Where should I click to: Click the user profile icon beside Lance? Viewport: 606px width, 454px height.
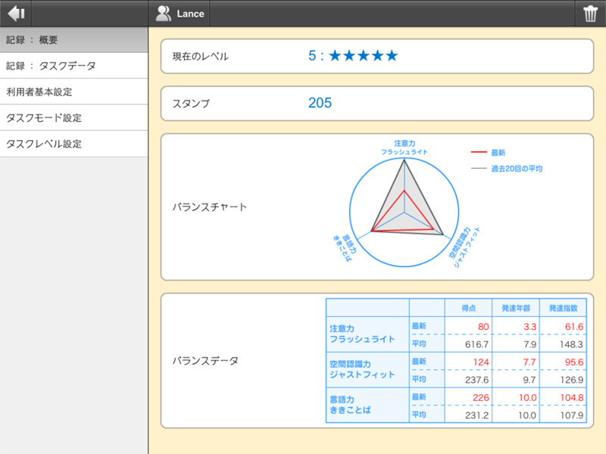(x=163, y=14)
